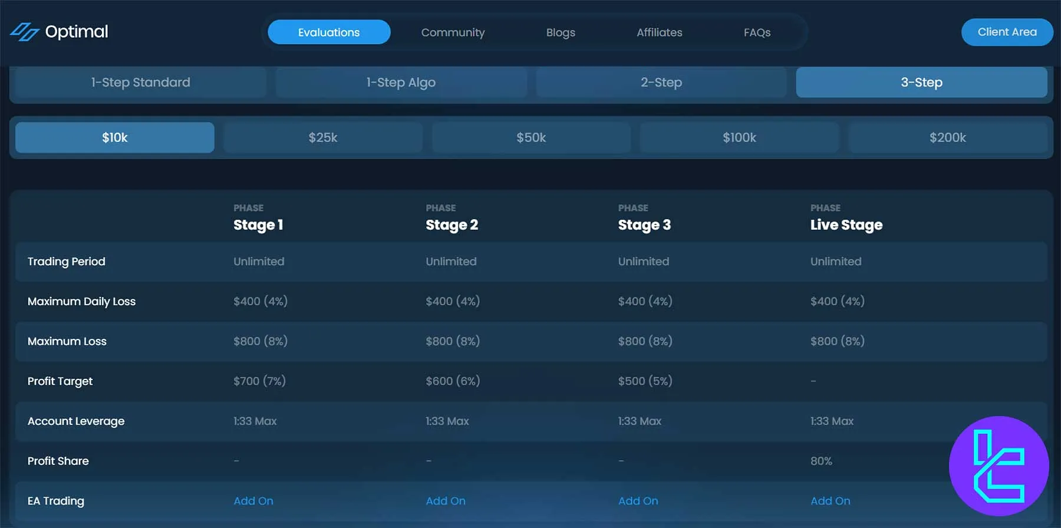Open the Evaluations nav tab
Viewport: 1061px width, 528px height.
point(329,32)
